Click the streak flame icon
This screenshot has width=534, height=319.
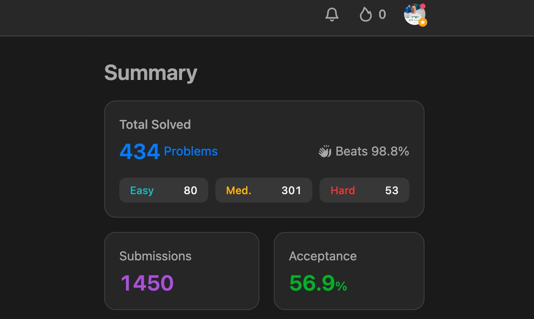point(365,15)
